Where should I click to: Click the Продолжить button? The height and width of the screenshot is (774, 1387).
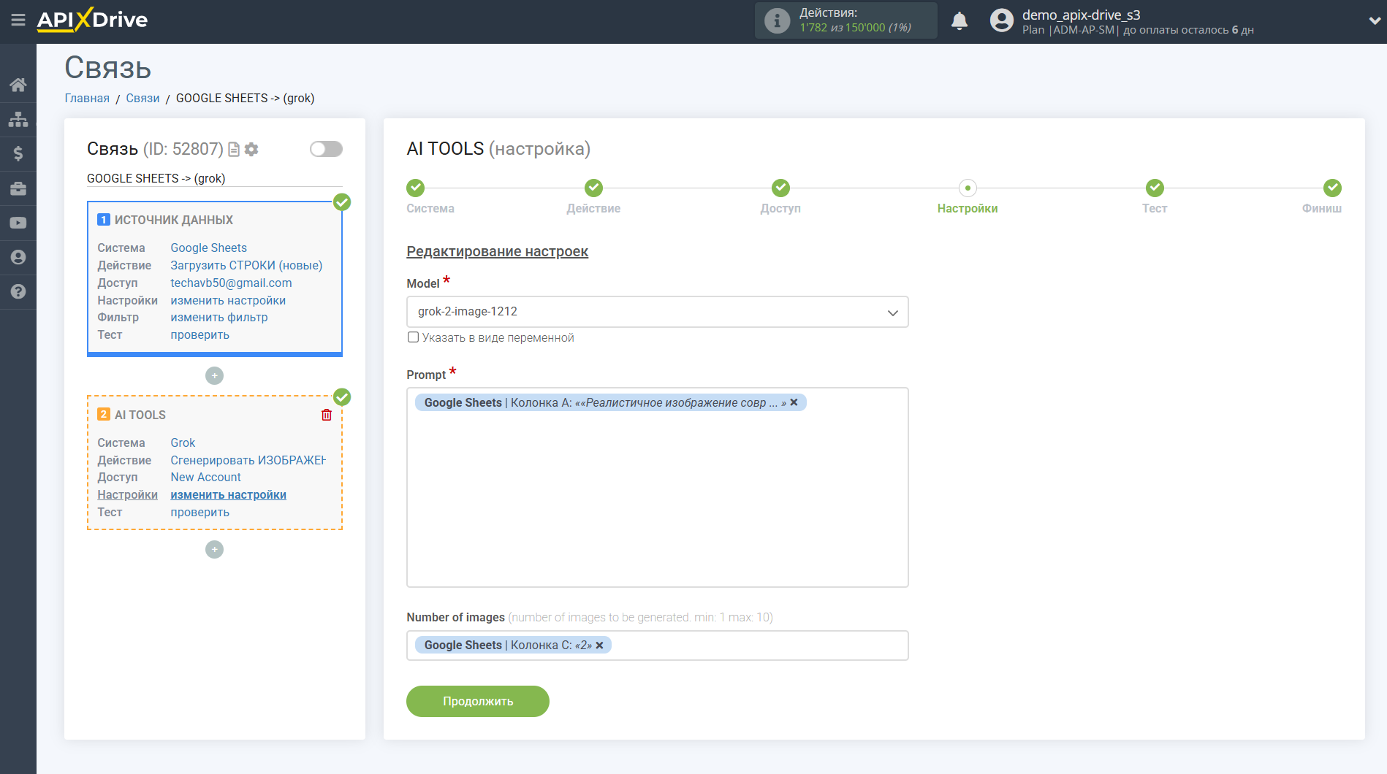click(x=477, y=701)
